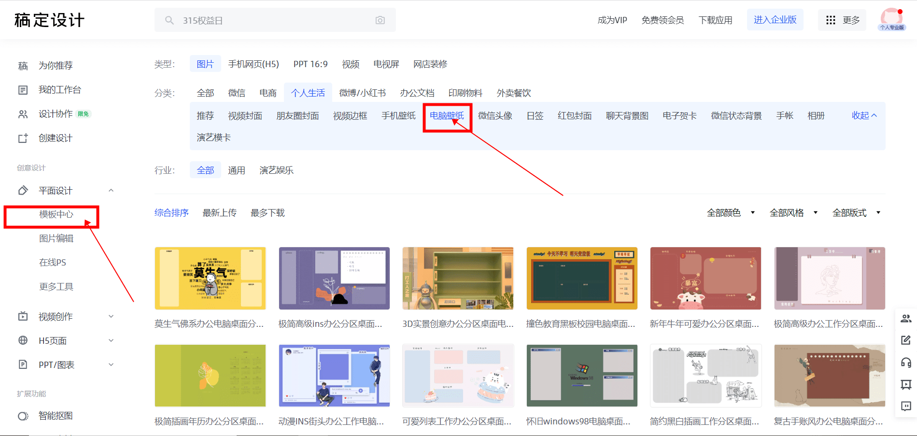Select the 手机网页(H5) type tab
This screenshot has width=917, height=436.
point(254,64)
